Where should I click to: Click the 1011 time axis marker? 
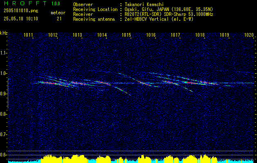tap(29, 35)
